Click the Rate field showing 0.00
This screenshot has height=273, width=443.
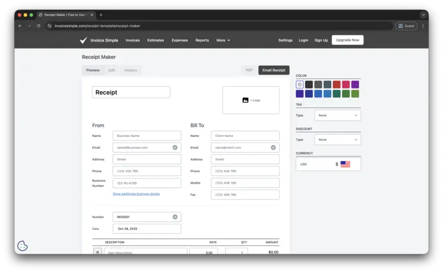tap(204, 251)
